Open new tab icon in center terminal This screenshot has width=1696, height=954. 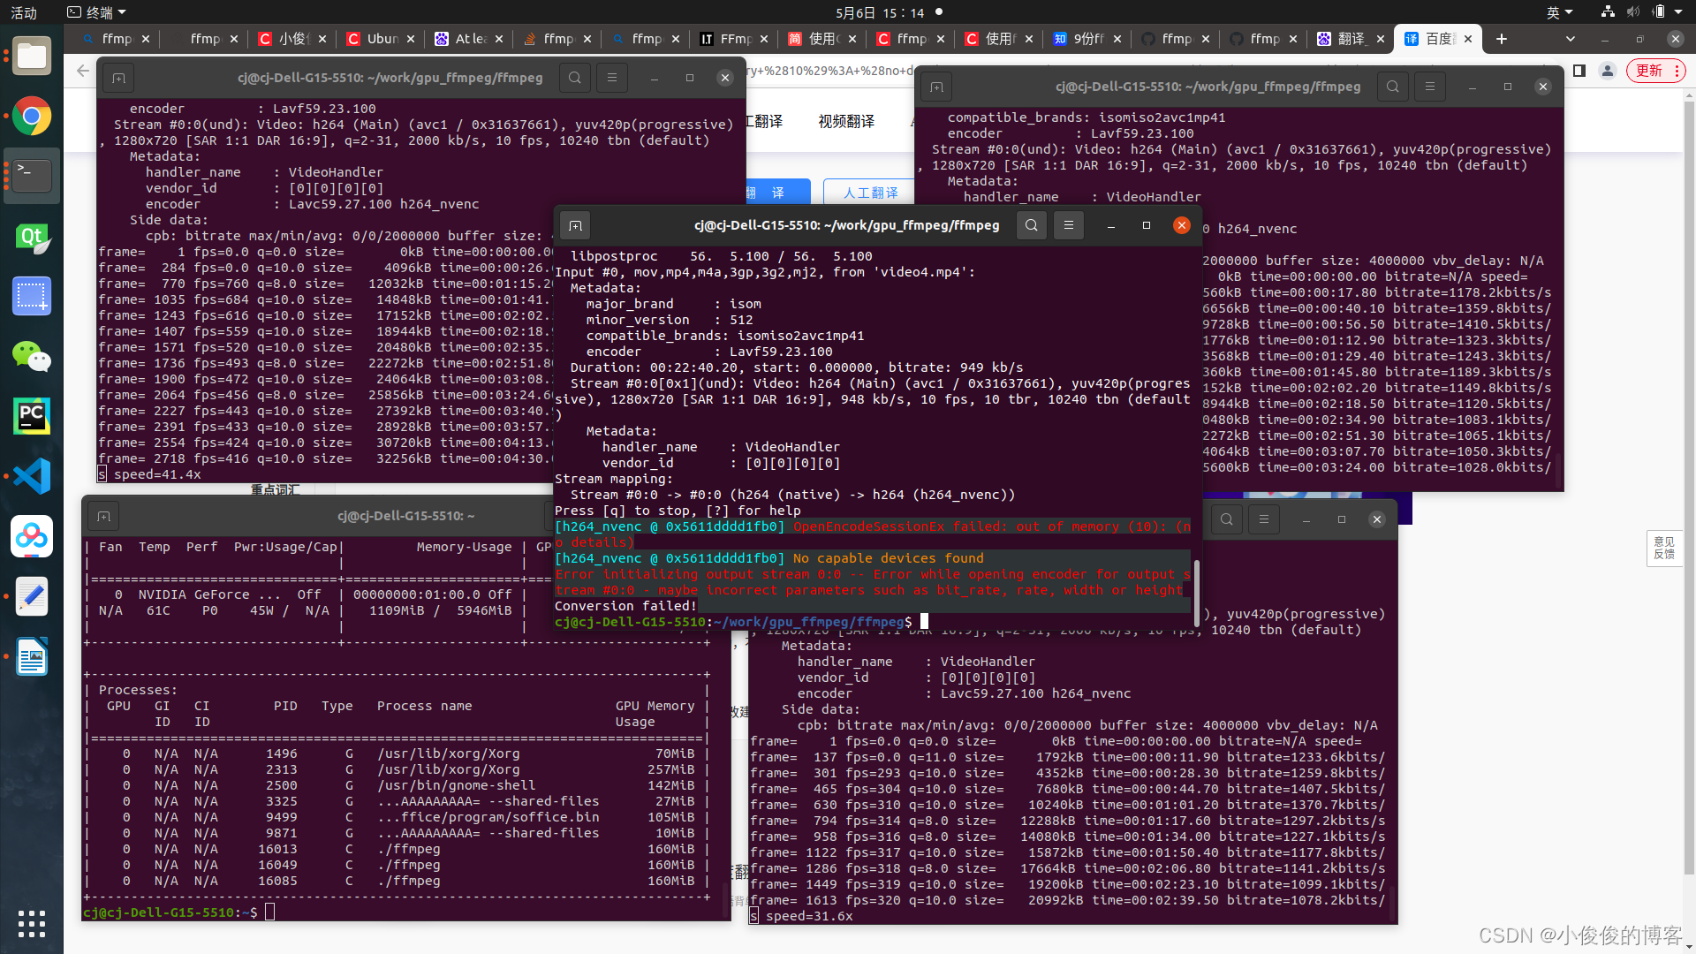[x=575, y=225]
